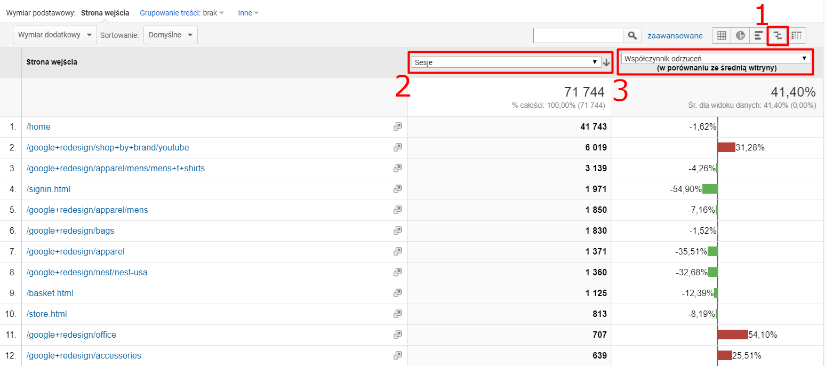Screen dimensions: 825x366
Task: Click the zaawansowane advanced filter link
Action: pyautogui.click(x=675, y=36)
